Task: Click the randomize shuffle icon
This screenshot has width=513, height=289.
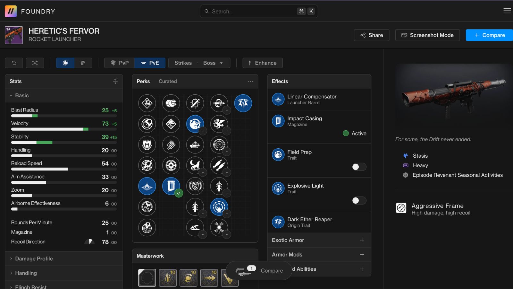Action: click(35, 63)
